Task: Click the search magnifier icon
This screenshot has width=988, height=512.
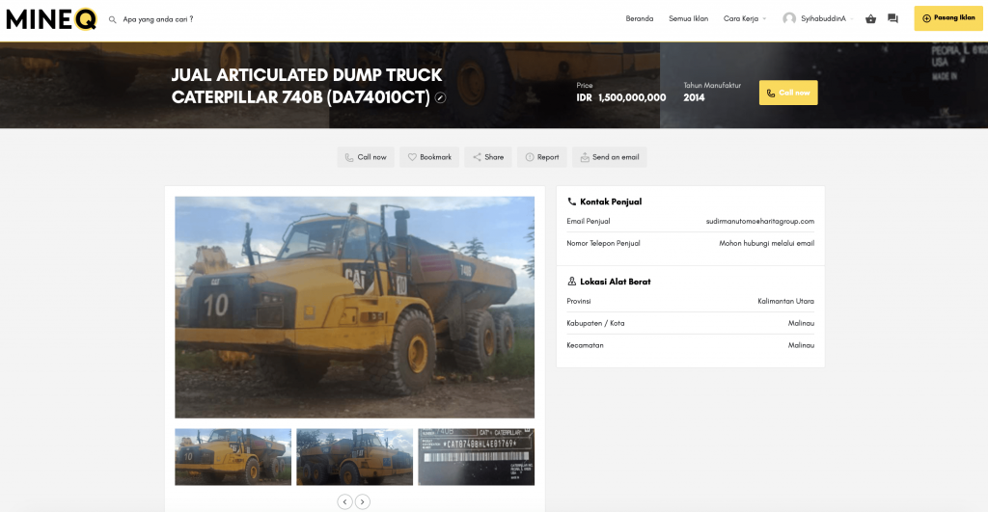Action: pos(112,19)
